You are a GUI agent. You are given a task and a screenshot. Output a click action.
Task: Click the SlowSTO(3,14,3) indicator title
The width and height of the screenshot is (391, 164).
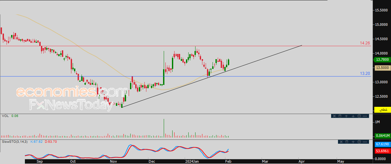point(15,141)
